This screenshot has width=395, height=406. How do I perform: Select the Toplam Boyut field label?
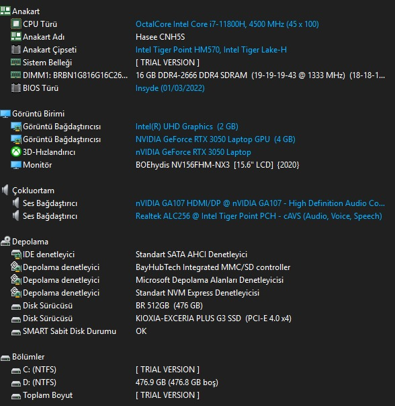coord(48,395)
